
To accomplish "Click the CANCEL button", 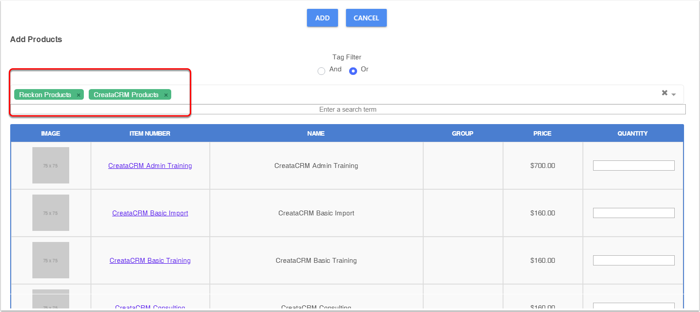I will click(x=366, y=18).
